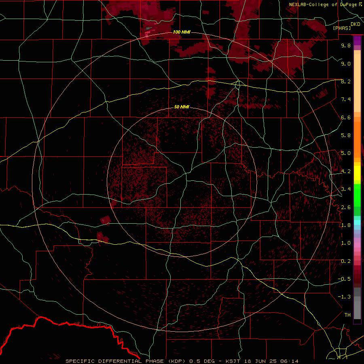Screen dimensions: 364x364
Task: Click the 2.6 scale value
Action: (x=346, y=207)
